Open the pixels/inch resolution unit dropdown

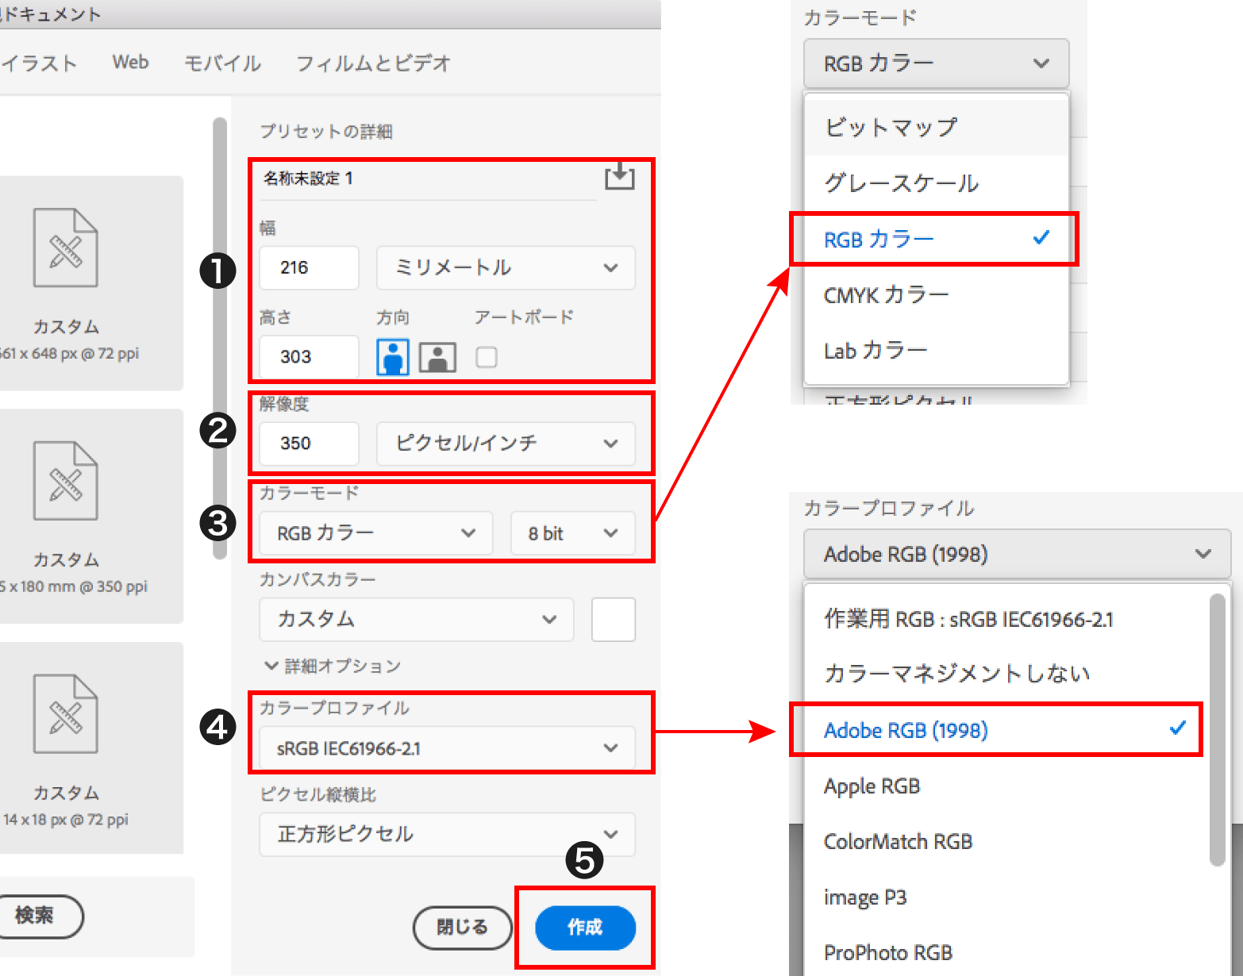(506, 444)
